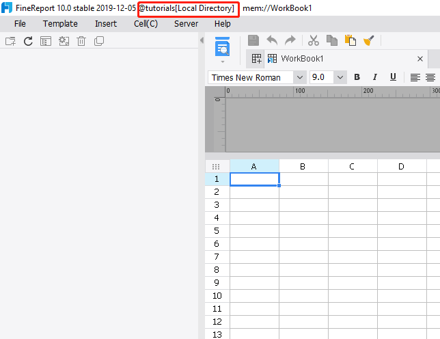This screenshot has height=339, width=440.
Task: Click the new workbook grid icon
Action: click(x=256, y=59)
